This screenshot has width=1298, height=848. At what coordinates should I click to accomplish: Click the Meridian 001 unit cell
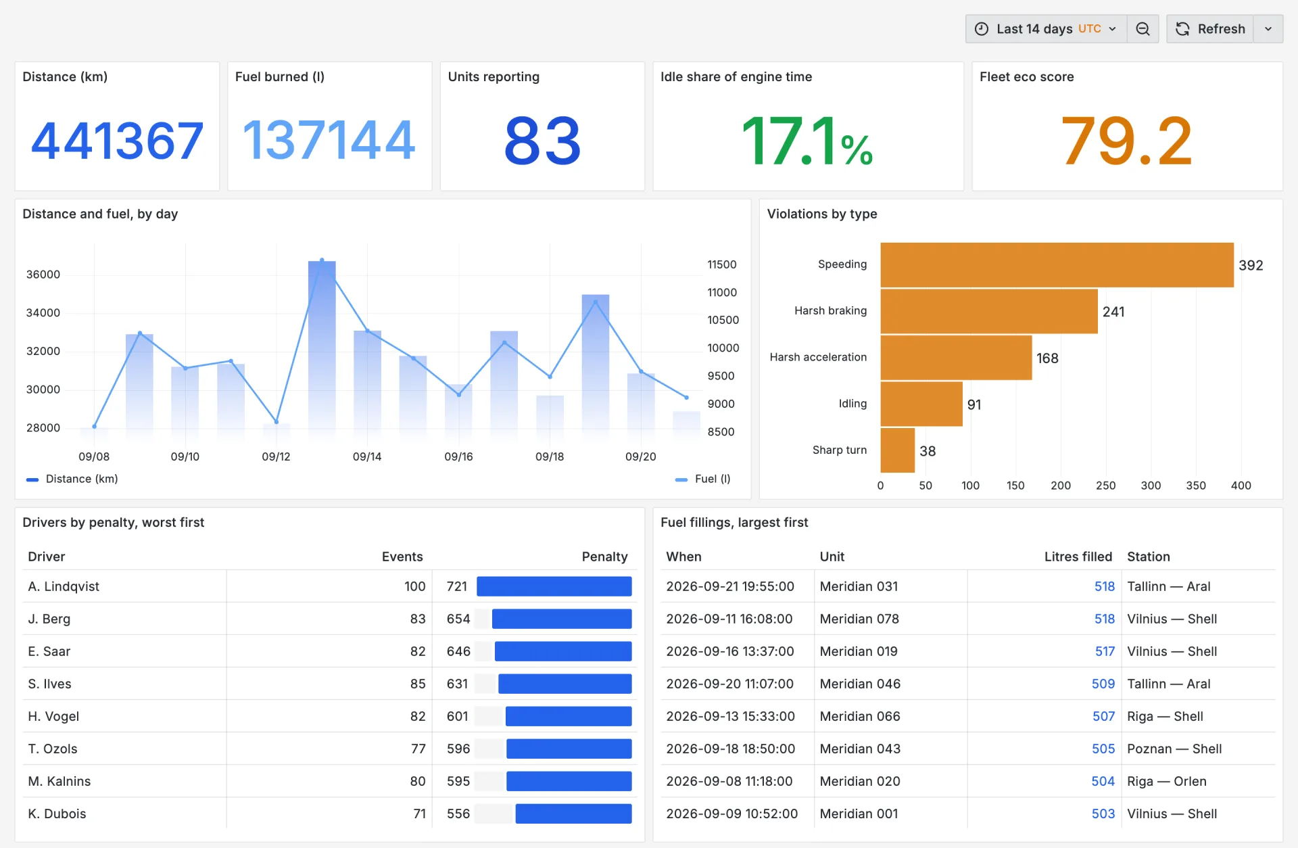click(890, 814)
